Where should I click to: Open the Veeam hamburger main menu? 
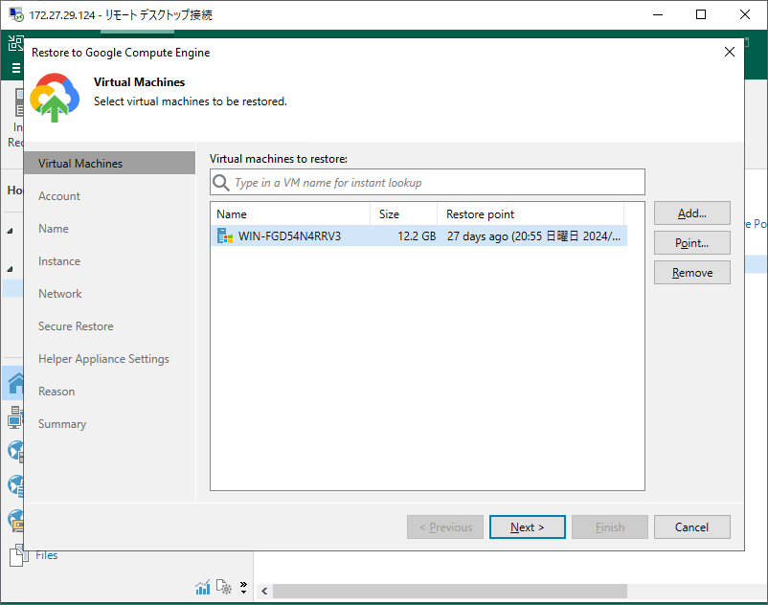pos(16,68)
